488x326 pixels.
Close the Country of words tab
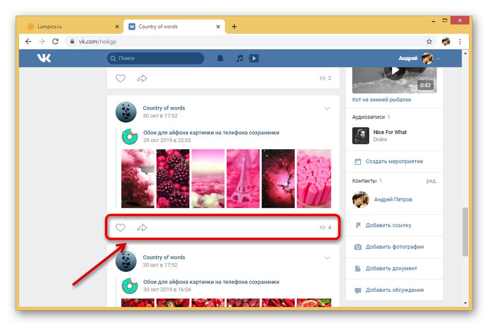click(x=218, y=27)
